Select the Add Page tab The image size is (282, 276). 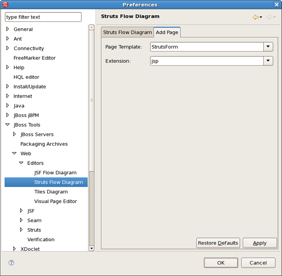(167, 33)
